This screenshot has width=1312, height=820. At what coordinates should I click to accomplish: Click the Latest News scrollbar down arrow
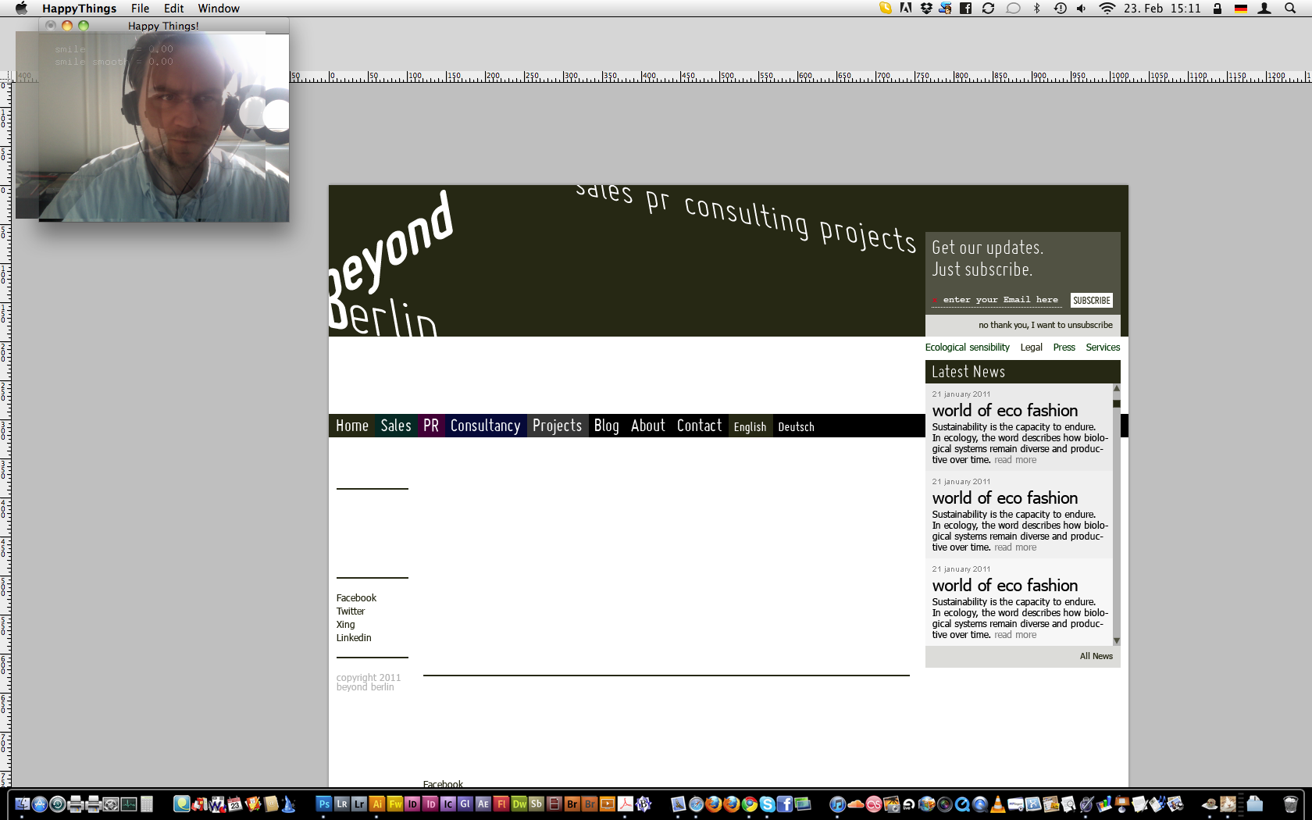pos(1117,640)
